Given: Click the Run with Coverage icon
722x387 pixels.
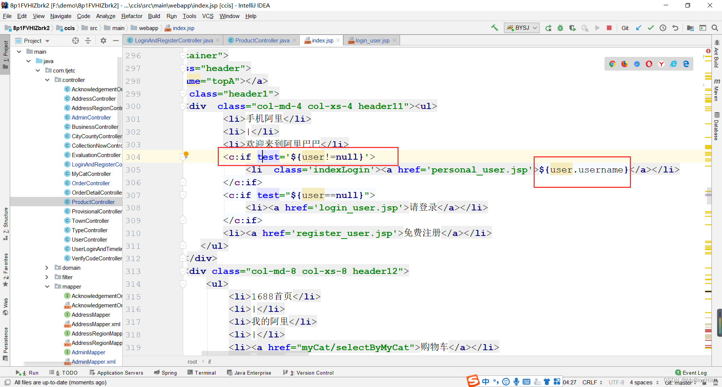Looking at the screenshot, I should [573, 28].
